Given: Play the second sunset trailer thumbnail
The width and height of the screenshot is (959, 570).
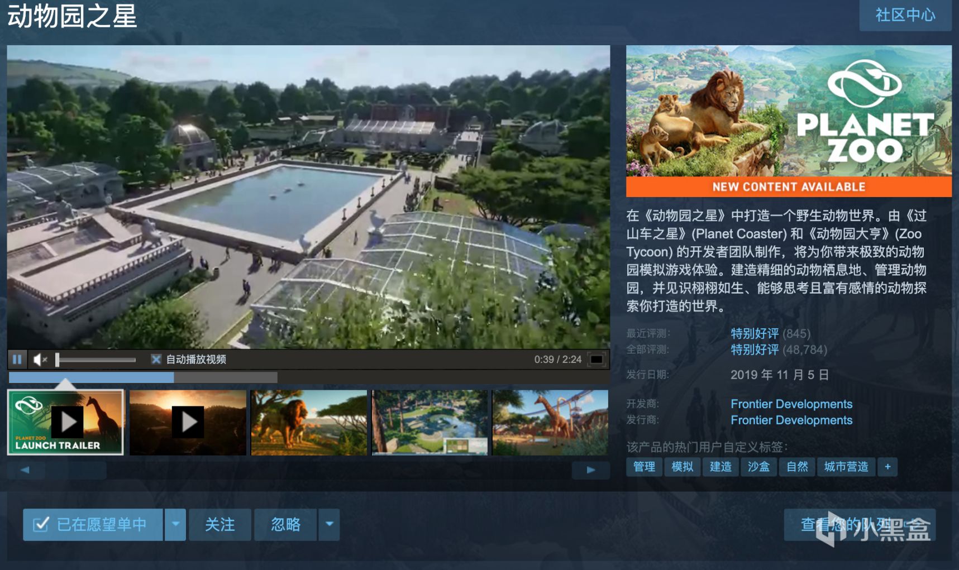Looking at the screenshot, I should coord(188,423).
